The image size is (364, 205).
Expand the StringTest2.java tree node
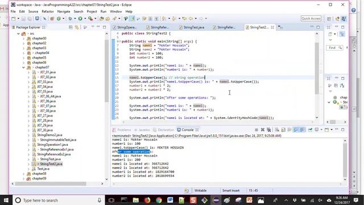point(28,164)
